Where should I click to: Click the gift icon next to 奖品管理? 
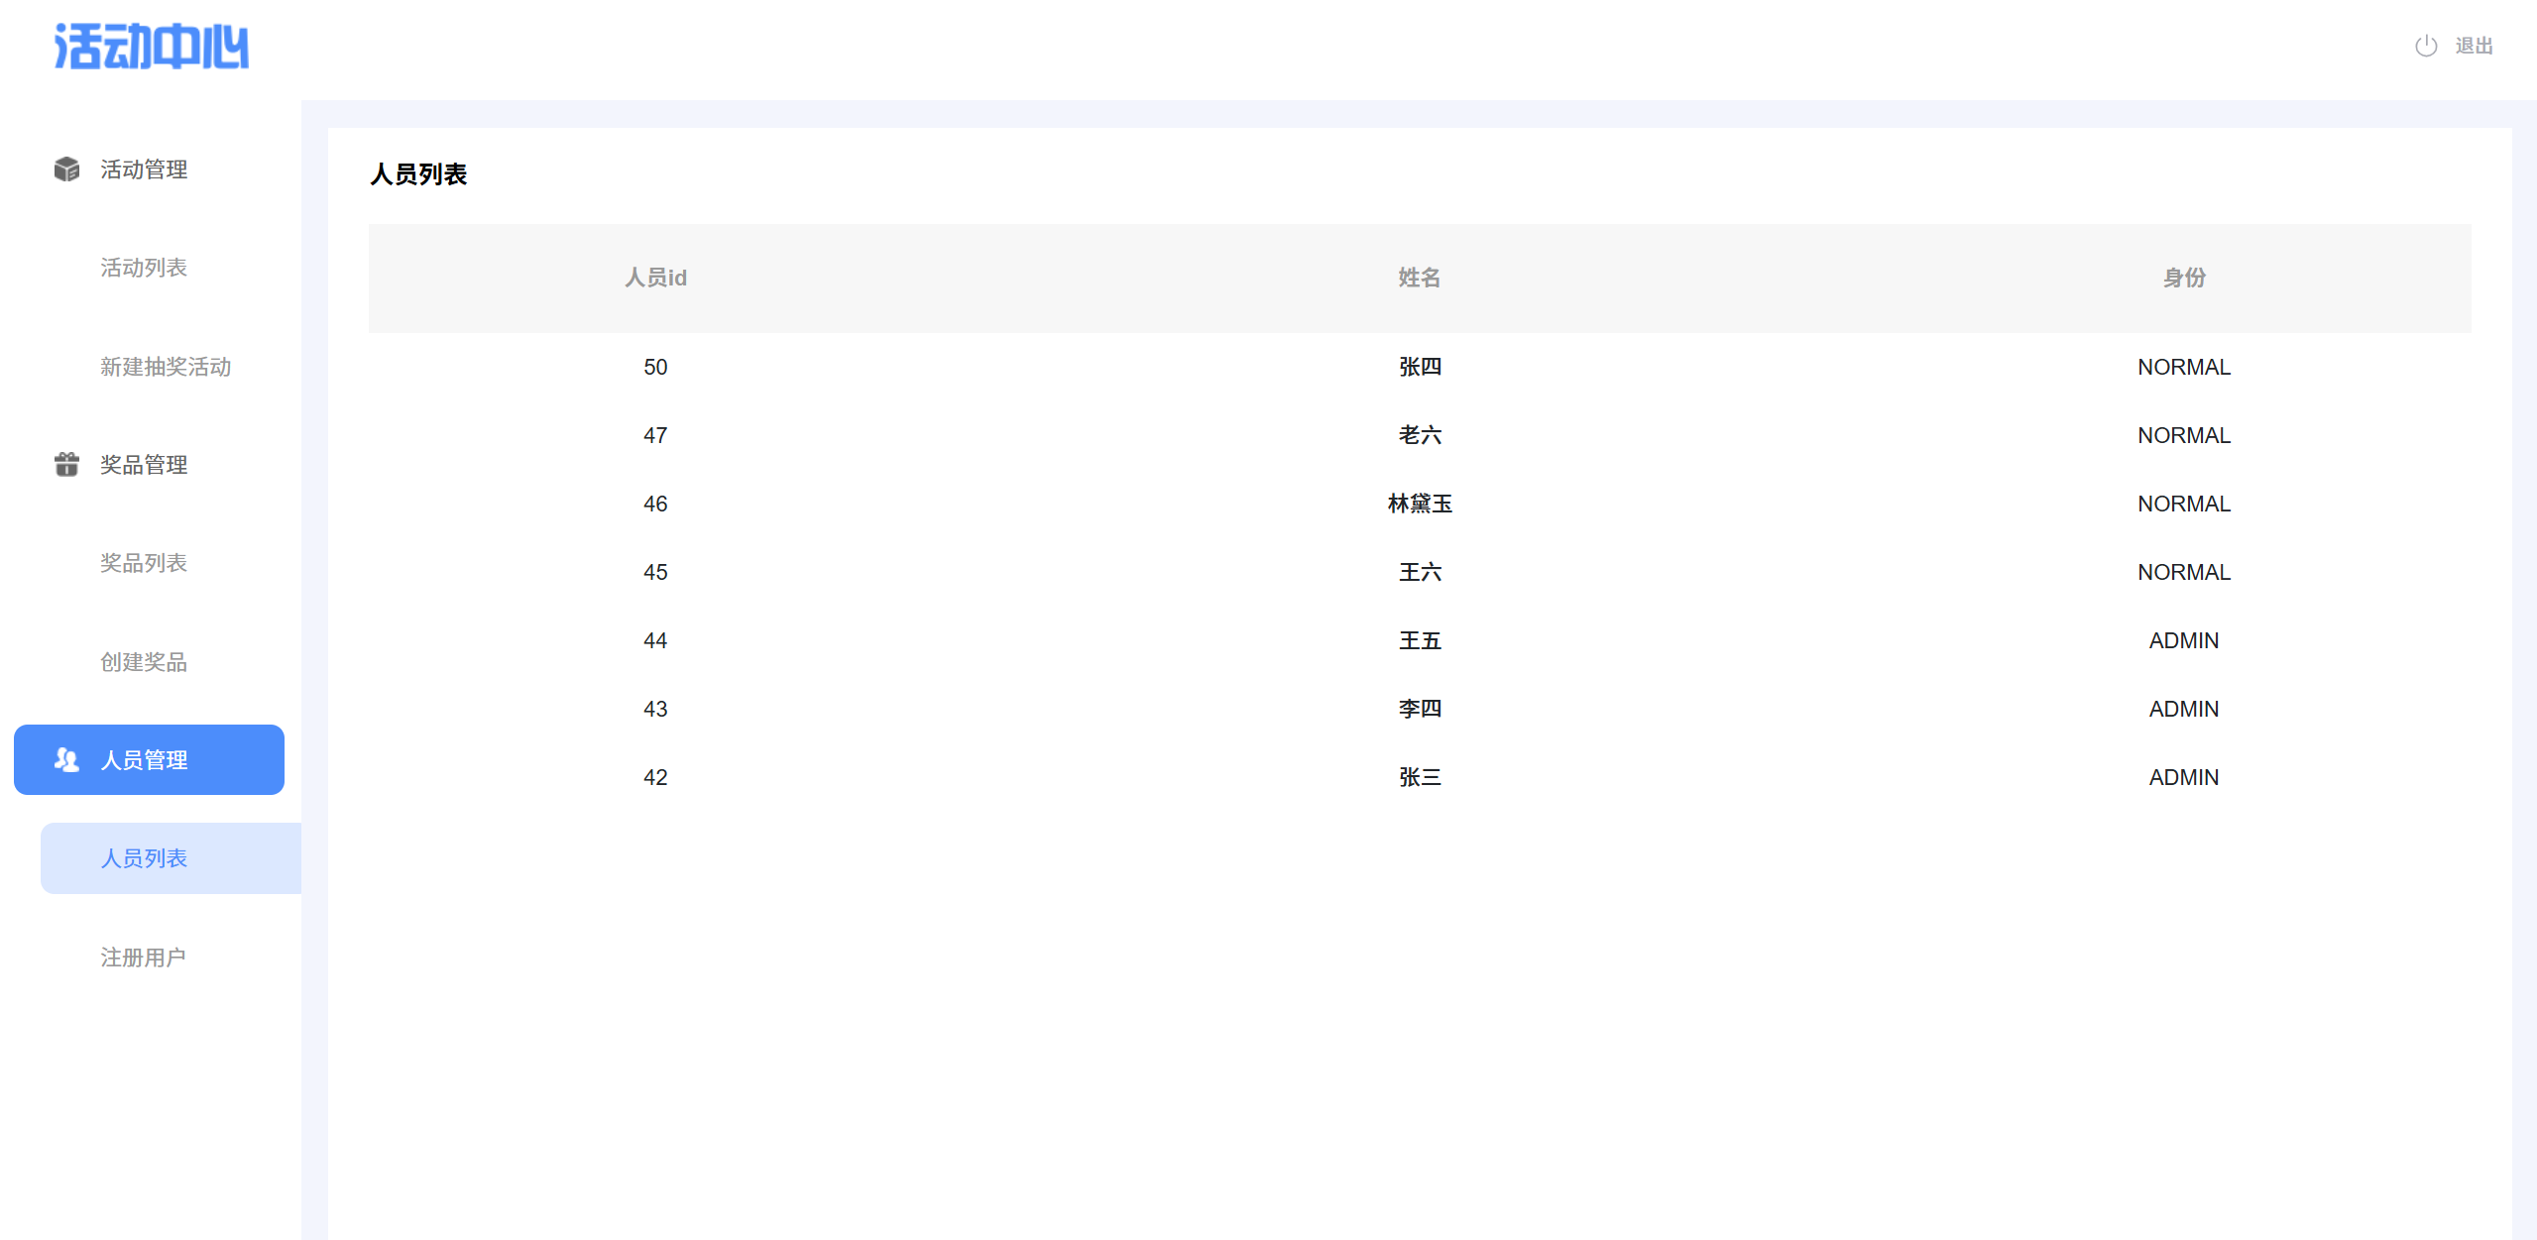pos(66,464)
